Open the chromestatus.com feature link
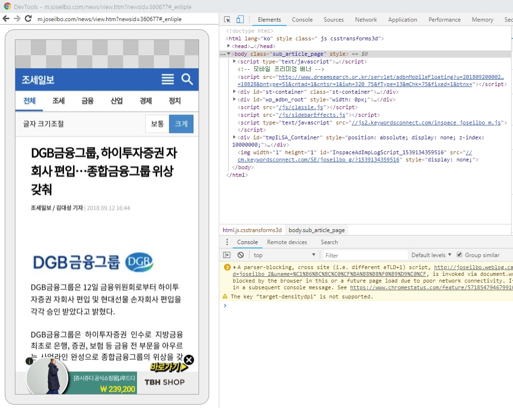Image resolution: width=513 pixels, height=408 pixels. click(x=431, y=288)
